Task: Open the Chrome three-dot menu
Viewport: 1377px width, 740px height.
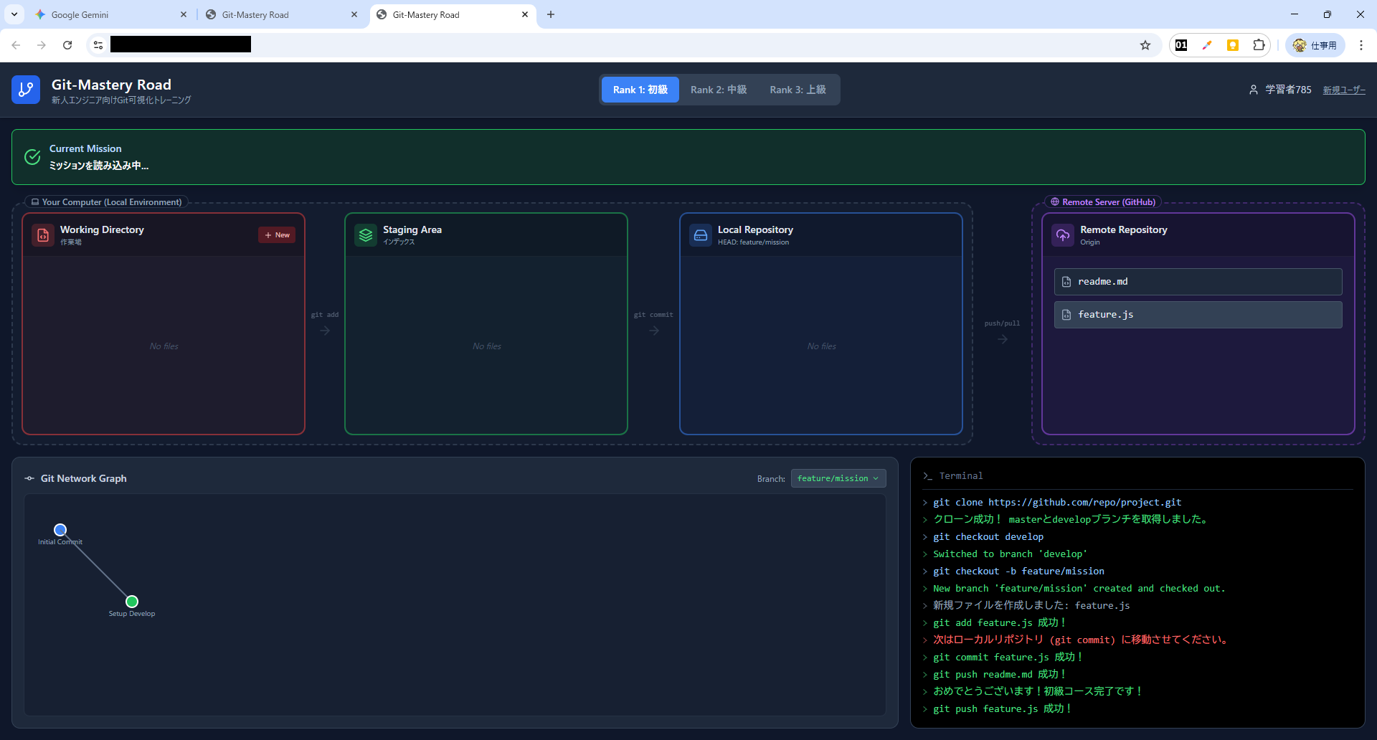Action: (1361, 45)
